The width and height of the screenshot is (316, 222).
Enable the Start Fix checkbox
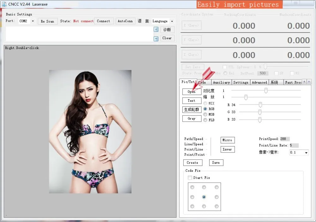[x=190, y=178]
